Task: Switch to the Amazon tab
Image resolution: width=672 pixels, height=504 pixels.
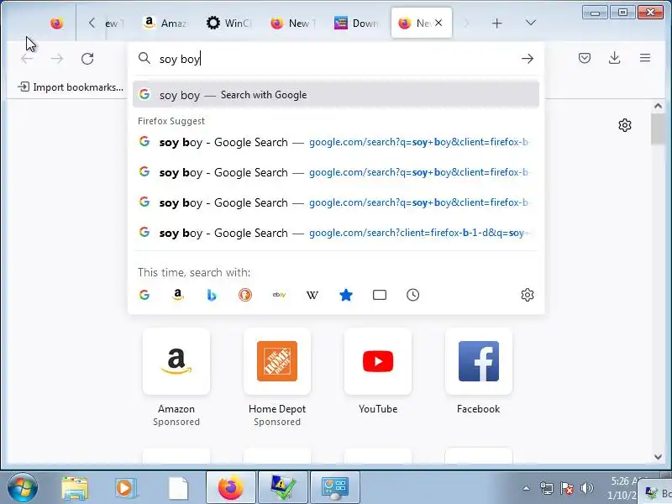Action: click(x=165, y=24)
